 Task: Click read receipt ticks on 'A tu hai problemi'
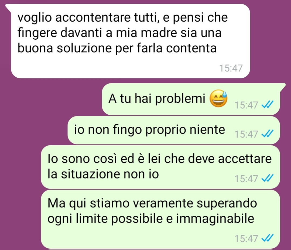268,105
